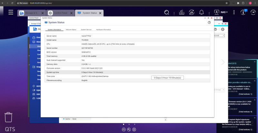Viewport: 258px width, 133px height.
Task: Open the three-dot More options menu
Action: pyautogui.click(x=234, y=12)
